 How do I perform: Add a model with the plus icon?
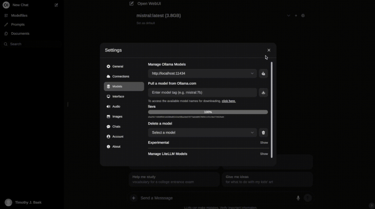click(296, 16)
